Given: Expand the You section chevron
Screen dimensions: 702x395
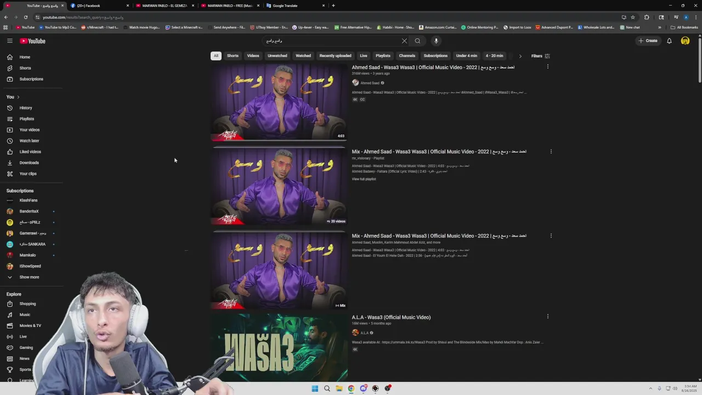Looking at the screenshot, I should click(x=18, y=97).
